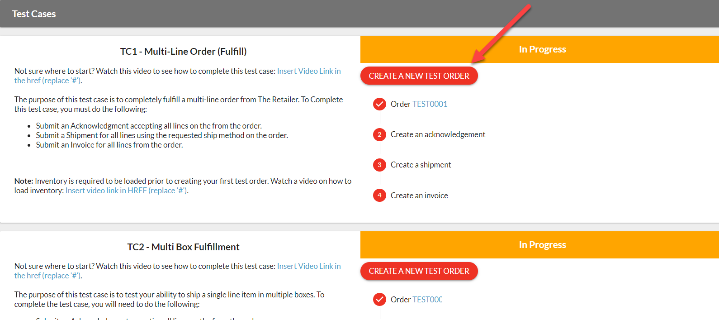Click the completed checkmark icon beside Order TEST0001
Screen dimensions: 719x320
379,104
